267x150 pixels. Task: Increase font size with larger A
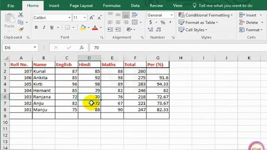[x=92, y=17]
